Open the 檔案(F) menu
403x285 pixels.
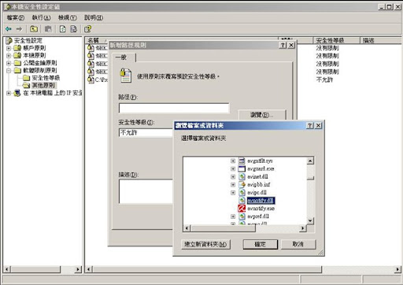click(15, 17)
